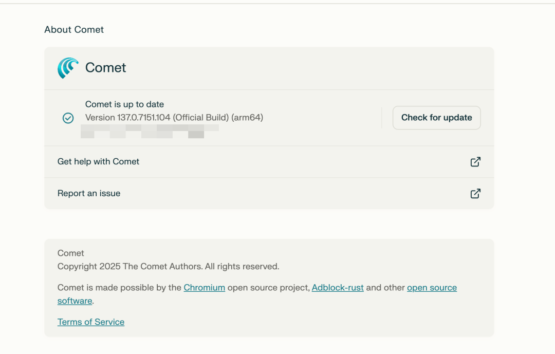The height and width of the screenshot is (354, 555).
Task: Open the Get help with Comet row
Action: (x=99, y=162)
